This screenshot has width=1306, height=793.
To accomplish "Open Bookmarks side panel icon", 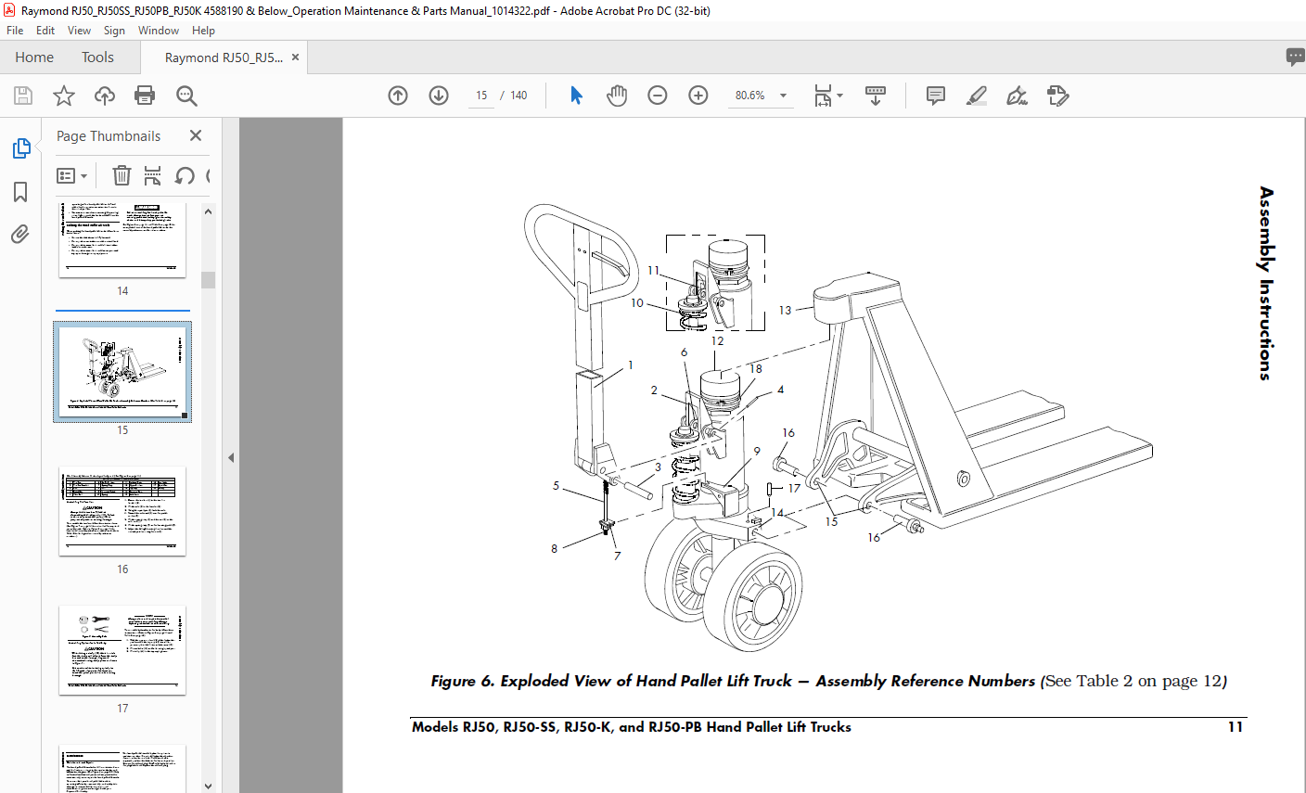I will pyautogui.click(x=20, y=192).
